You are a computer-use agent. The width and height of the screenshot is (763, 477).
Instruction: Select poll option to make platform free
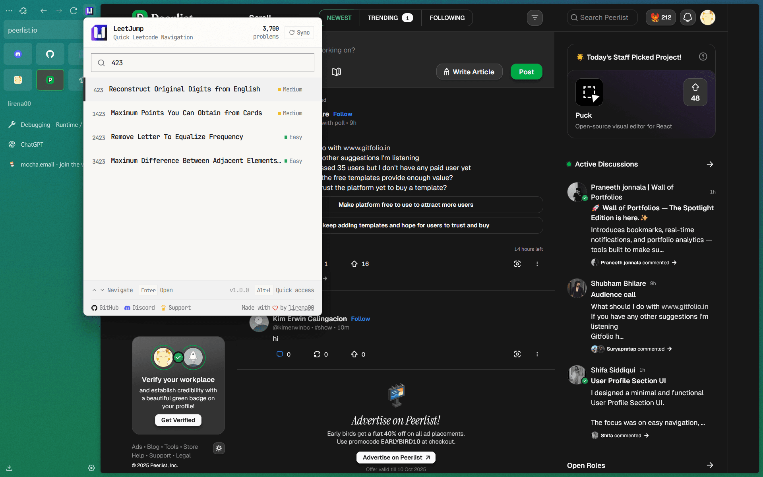click(406, 205)
